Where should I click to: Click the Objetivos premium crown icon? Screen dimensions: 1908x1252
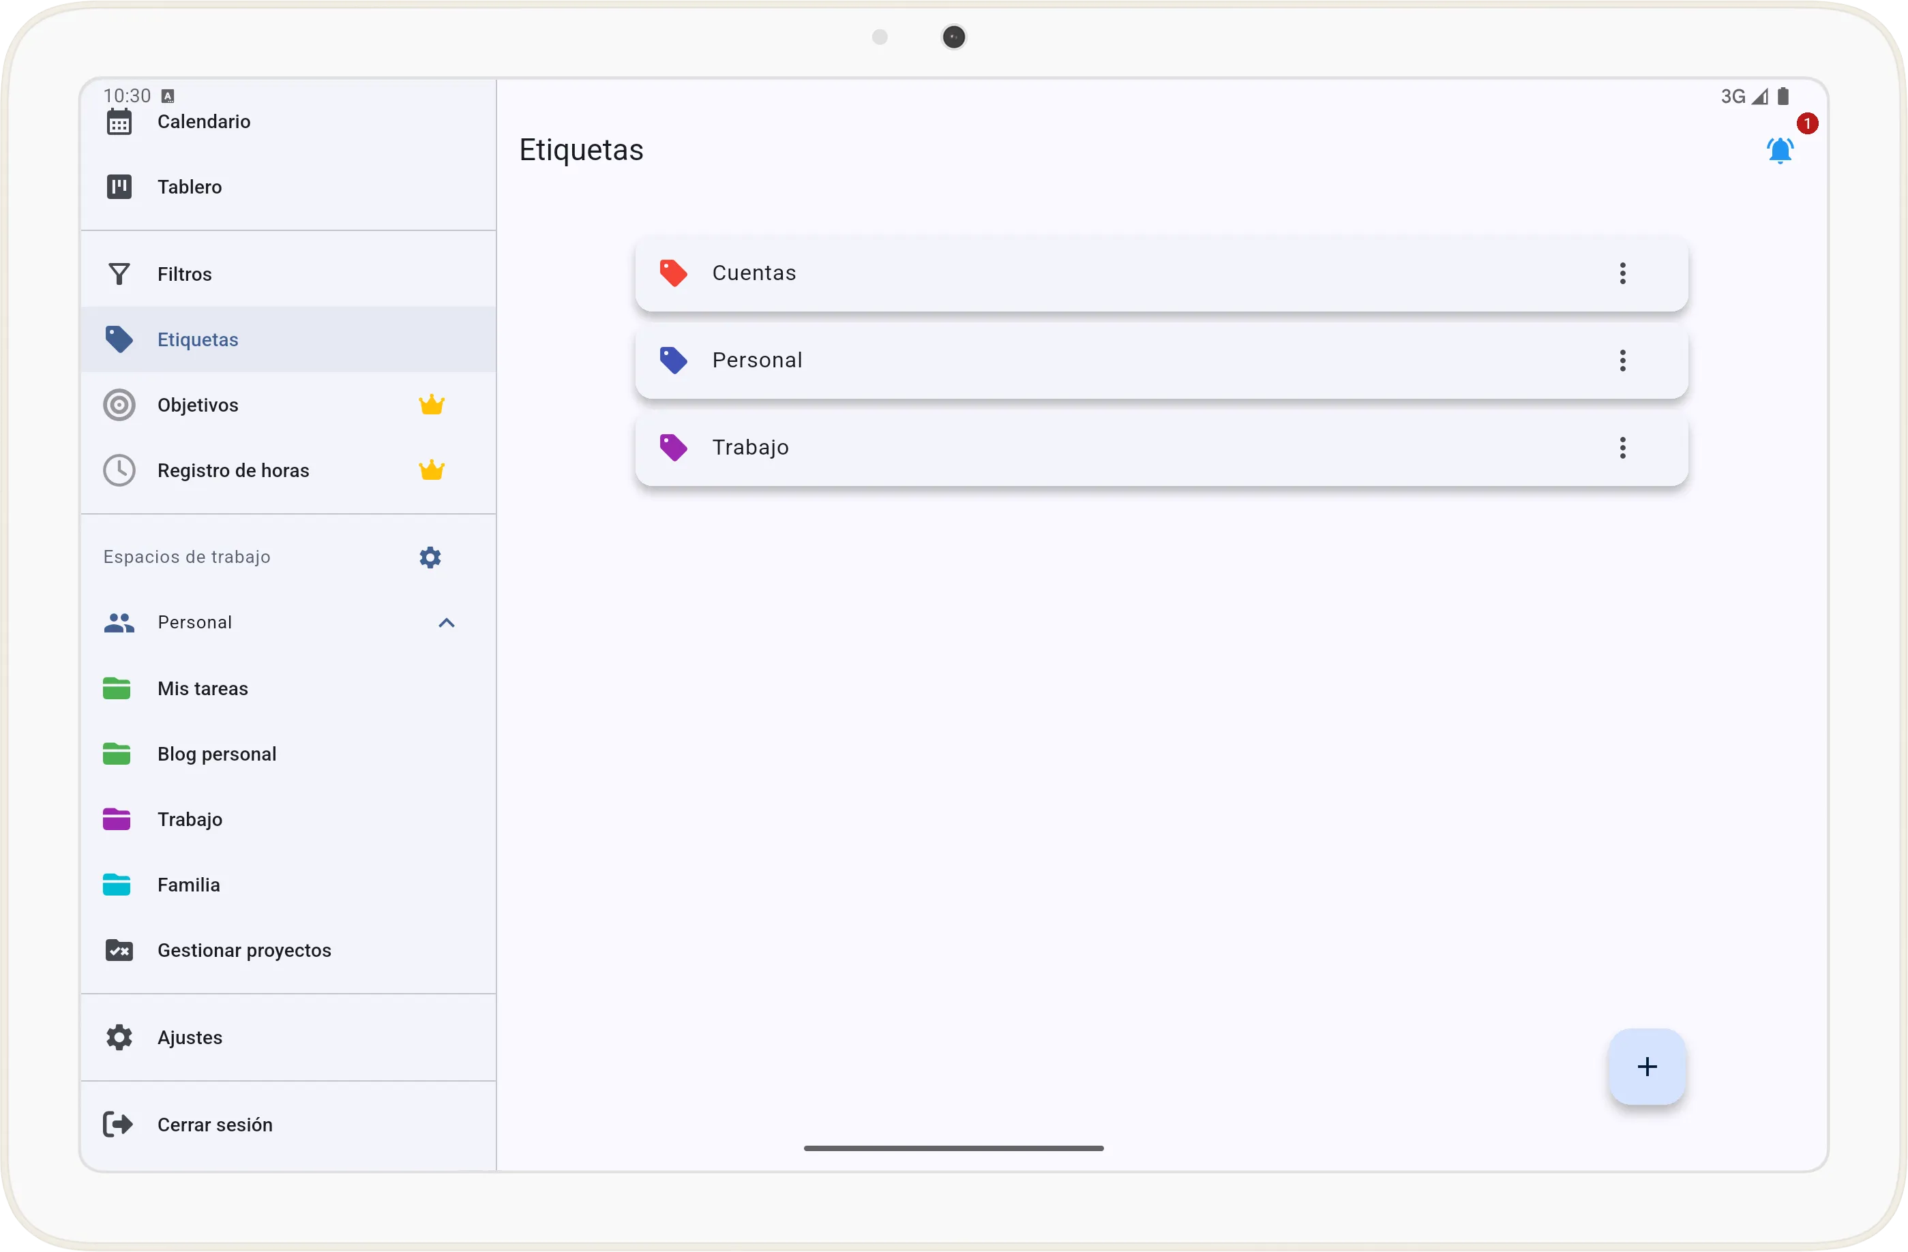[x=431, y=405]
